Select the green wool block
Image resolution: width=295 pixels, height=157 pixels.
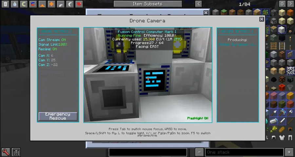click(x=282, y=104)
